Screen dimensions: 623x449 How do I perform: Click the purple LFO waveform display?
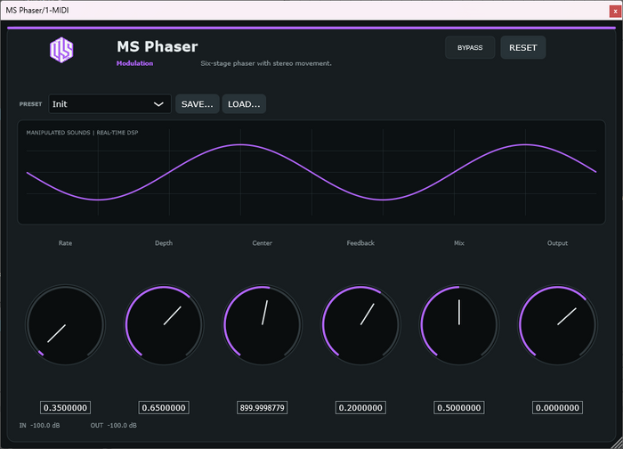point(311,172)
